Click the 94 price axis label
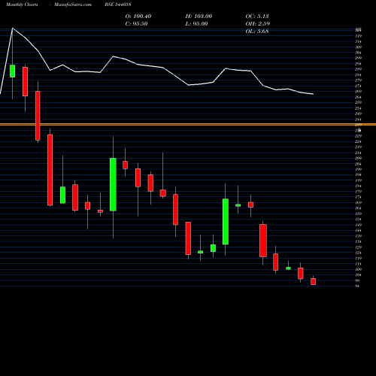The width and height of the screenshot is (376, 376). click(358, 286)
